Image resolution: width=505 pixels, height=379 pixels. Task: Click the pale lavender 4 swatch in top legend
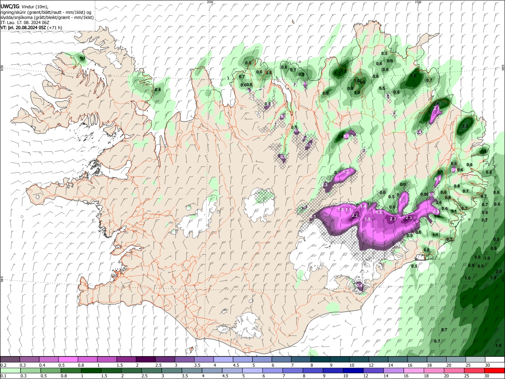[223, 359]
